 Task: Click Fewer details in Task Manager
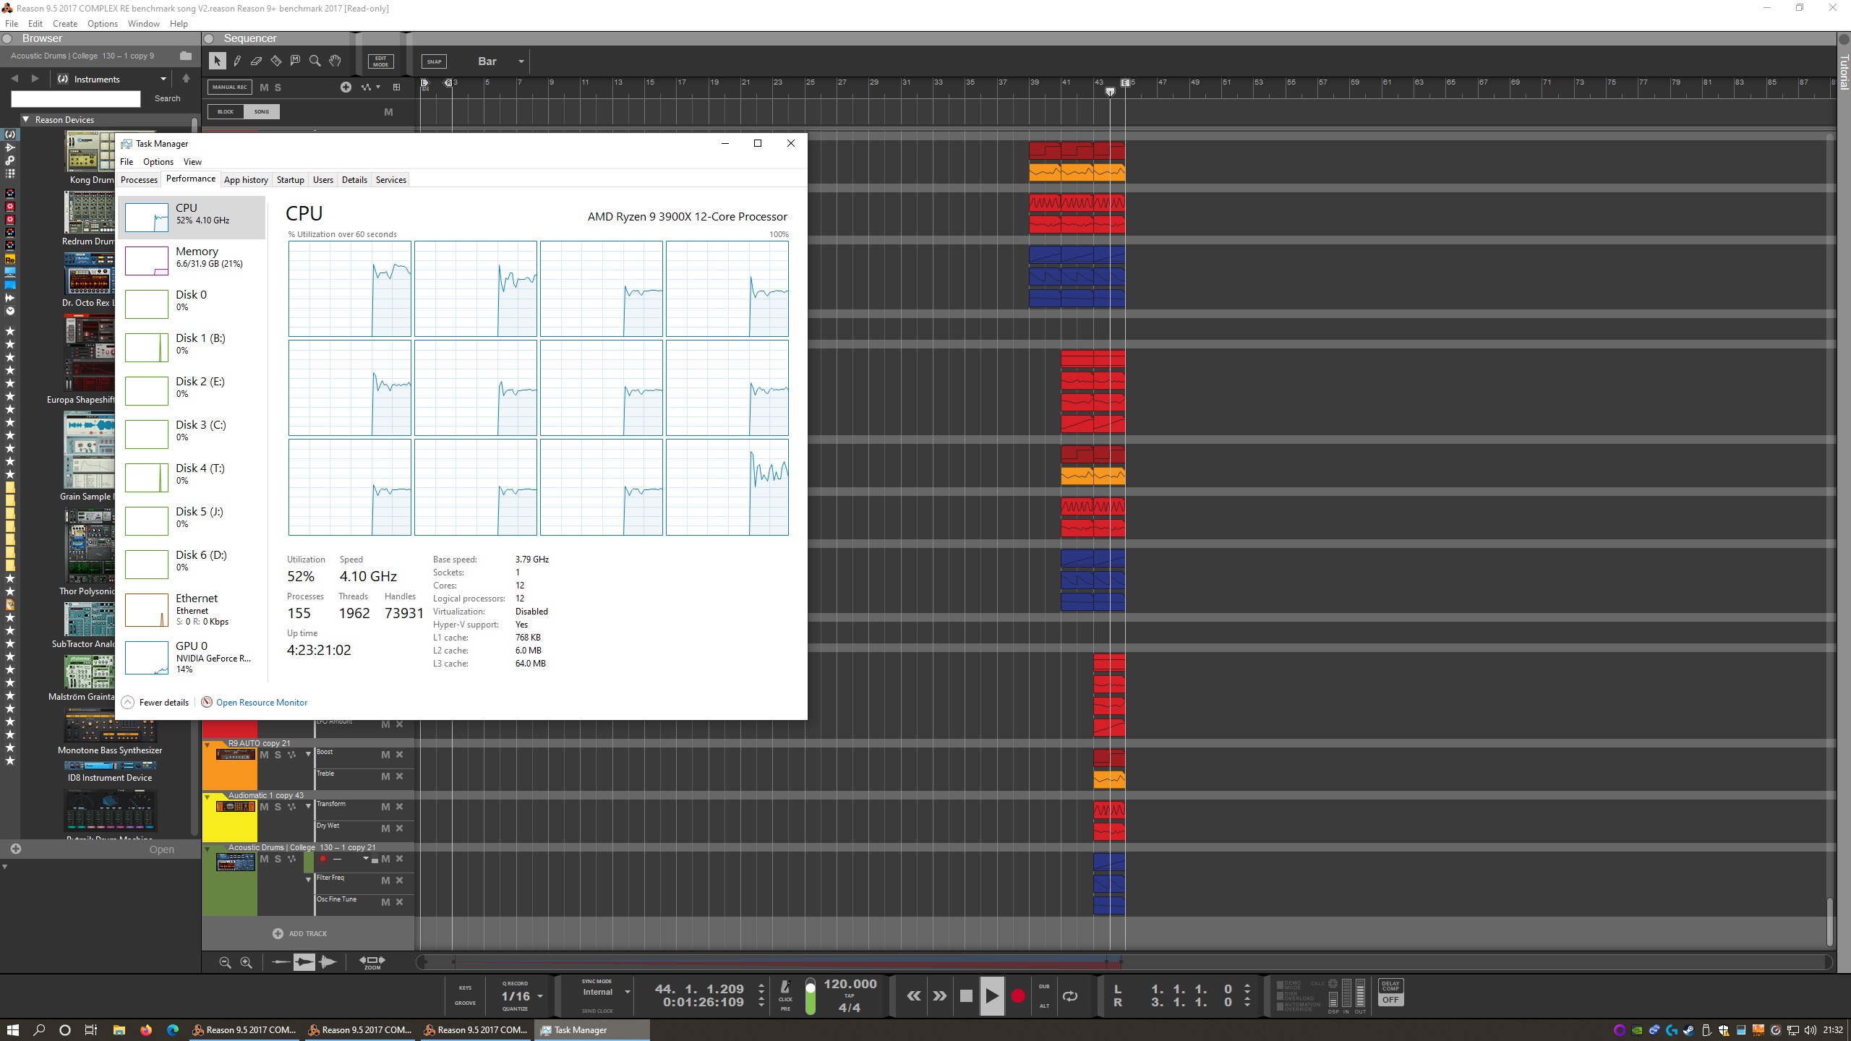(x=155, y=703)
